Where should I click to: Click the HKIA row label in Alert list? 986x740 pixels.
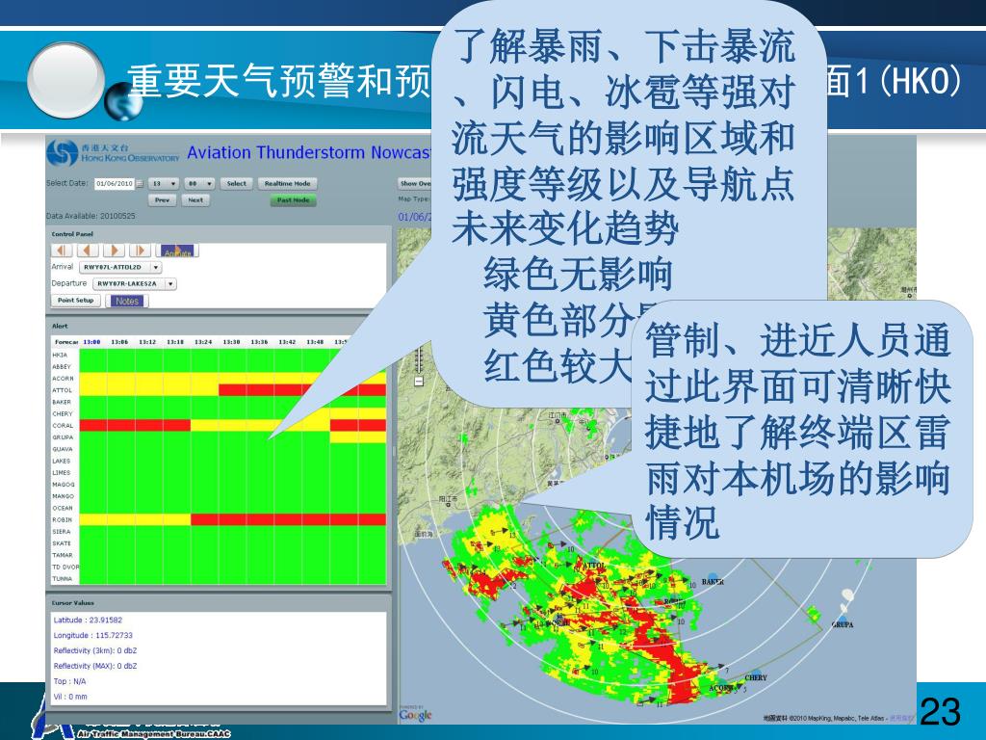point(60,355)
